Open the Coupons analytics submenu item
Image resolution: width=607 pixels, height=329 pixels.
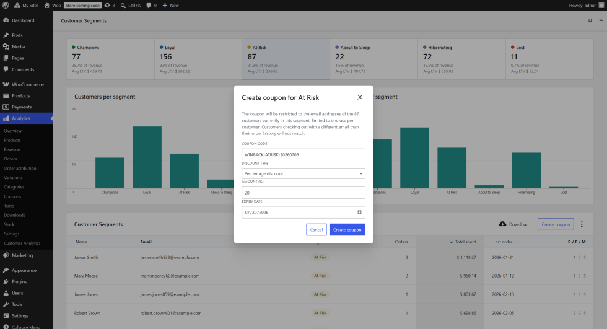[x=12, y=196]
